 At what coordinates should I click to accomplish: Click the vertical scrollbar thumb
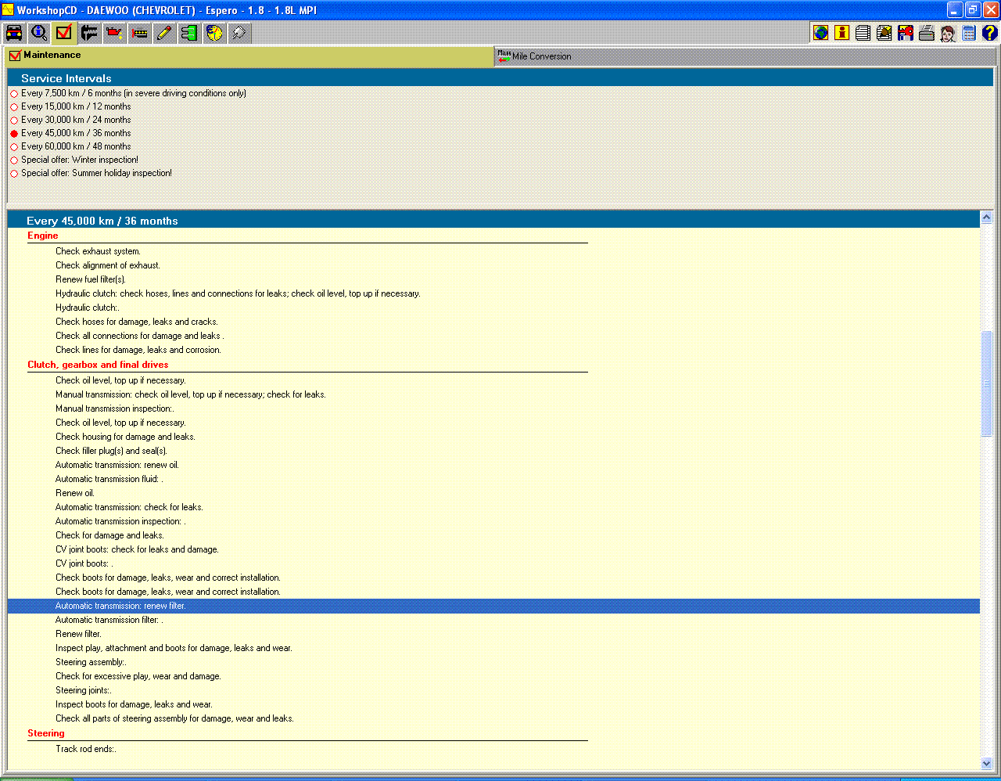click(986, 383)
